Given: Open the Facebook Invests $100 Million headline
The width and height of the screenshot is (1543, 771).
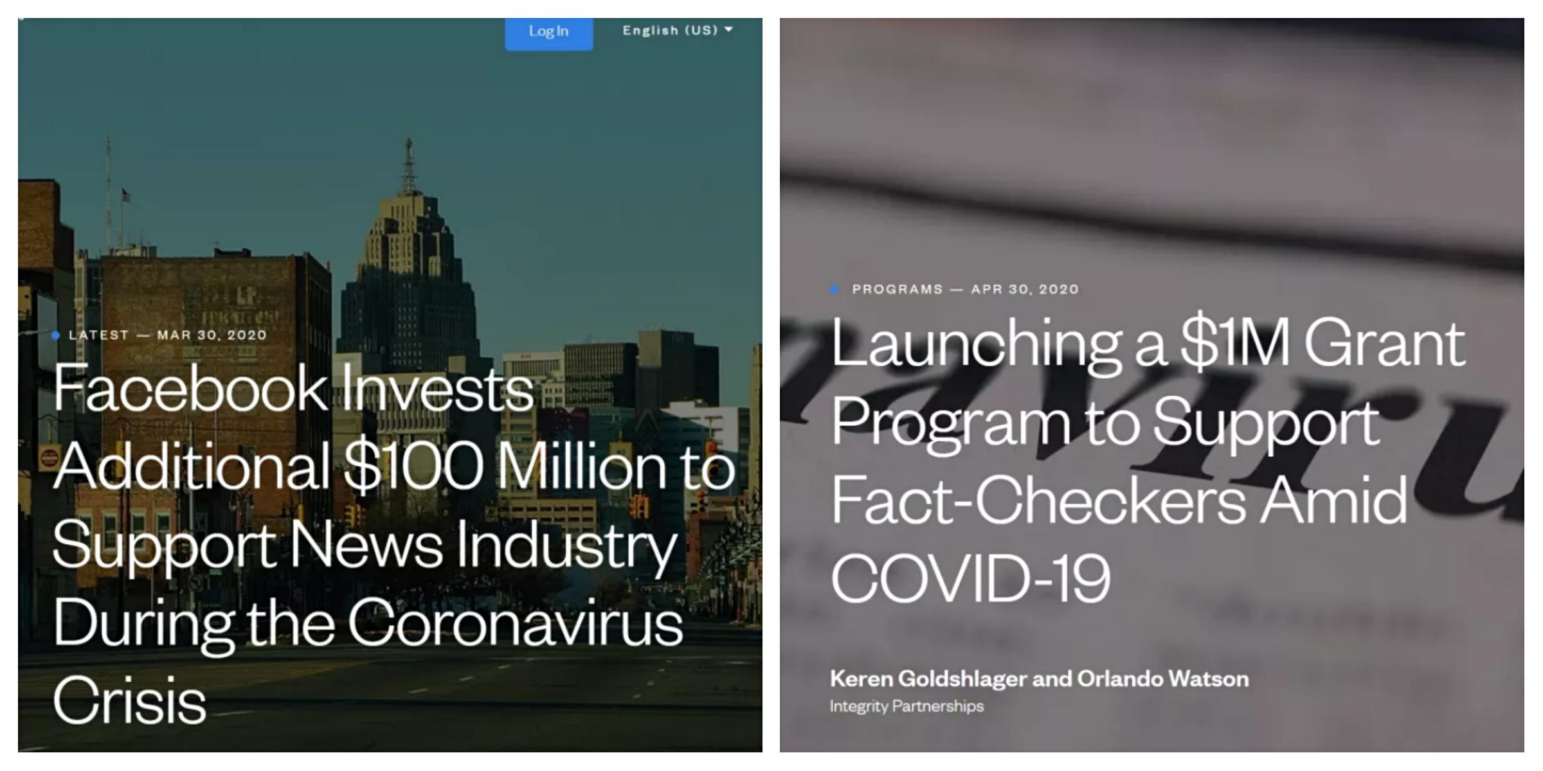Looking at the screenshot, I should pos(393,544).
